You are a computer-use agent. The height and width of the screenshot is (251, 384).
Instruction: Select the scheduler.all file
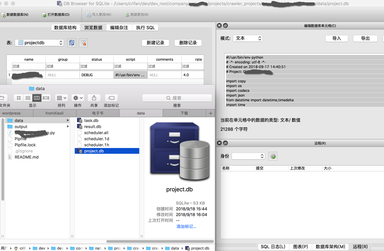[x=107, y=133]
